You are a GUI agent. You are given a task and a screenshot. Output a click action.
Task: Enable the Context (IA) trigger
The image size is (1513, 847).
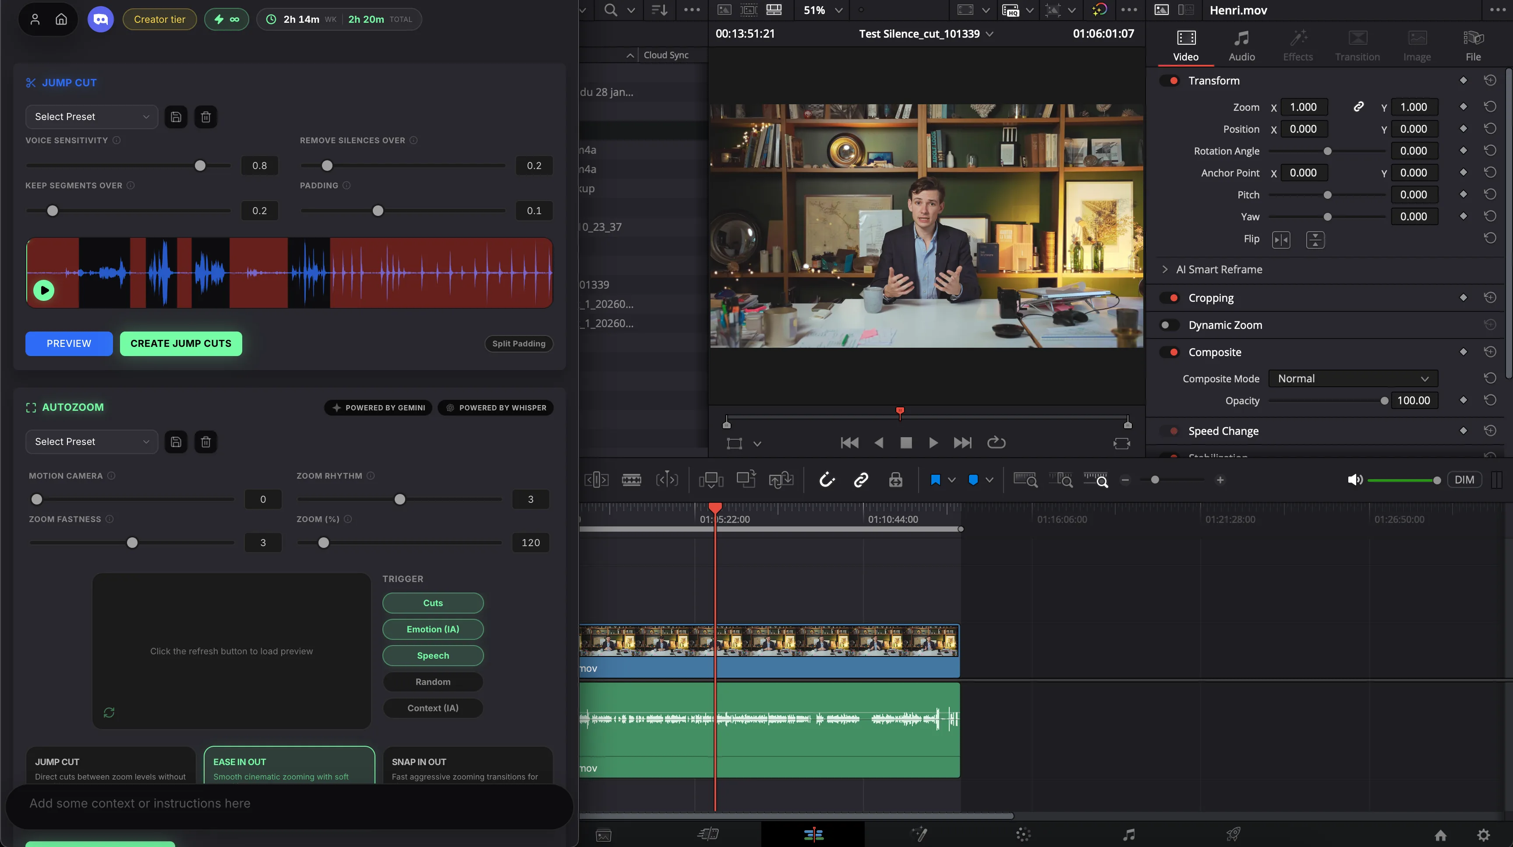pos(433,708)
